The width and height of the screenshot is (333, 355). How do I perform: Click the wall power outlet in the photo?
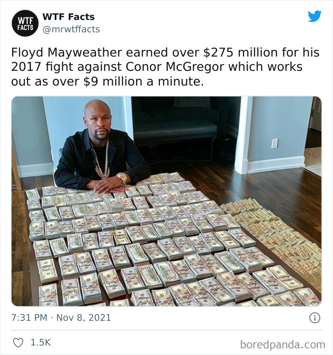point(274,144)
